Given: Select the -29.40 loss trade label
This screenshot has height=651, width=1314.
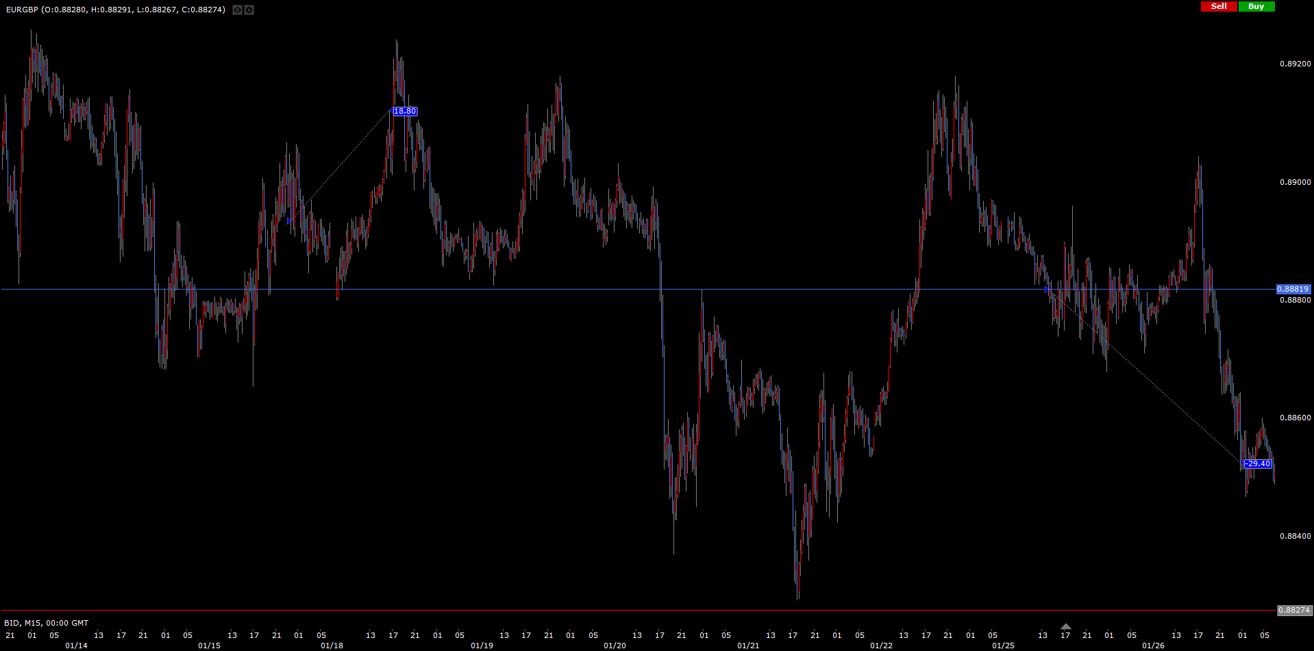Looking at the screenshot, I should tap(1257, 464).
